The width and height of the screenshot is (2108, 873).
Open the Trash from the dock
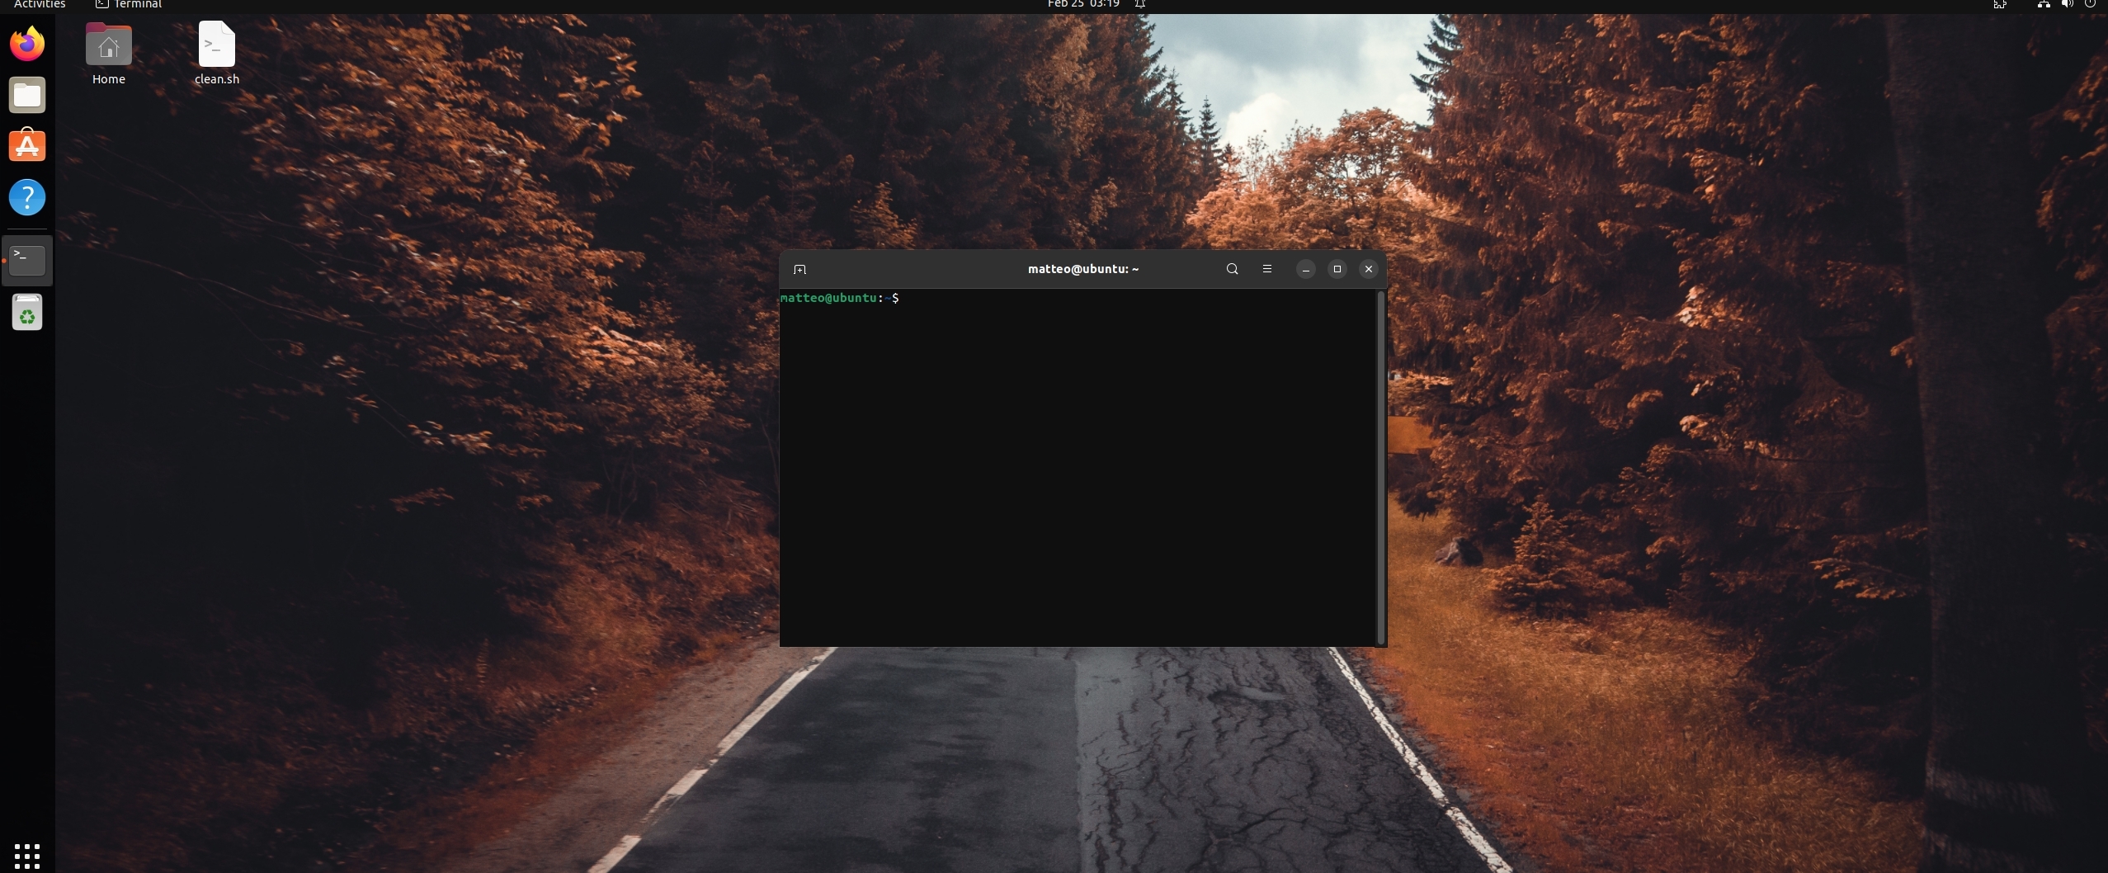tap(27, 312)
